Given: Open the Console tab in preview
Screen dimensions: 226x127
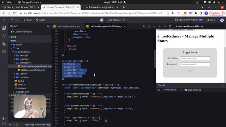Looking at the screenshot, I should [161, 85].
